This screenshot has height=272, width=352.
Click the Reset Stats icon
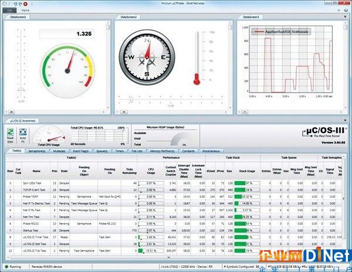click(x=10, y=135)
